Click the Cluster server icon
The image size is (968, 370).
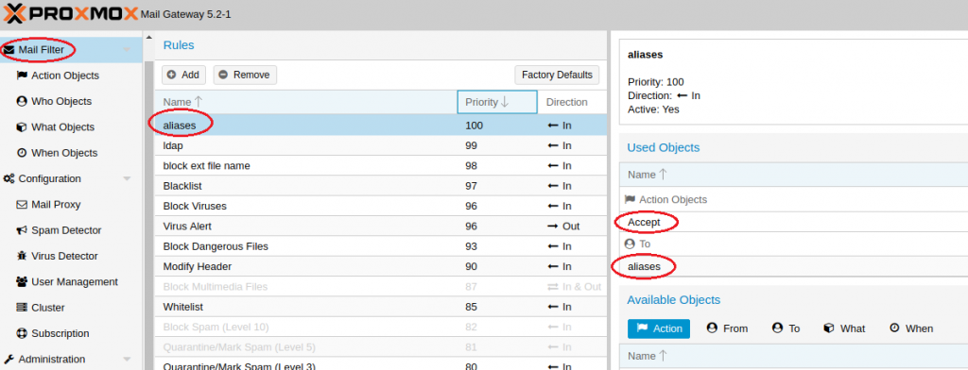tap(22, 308)
